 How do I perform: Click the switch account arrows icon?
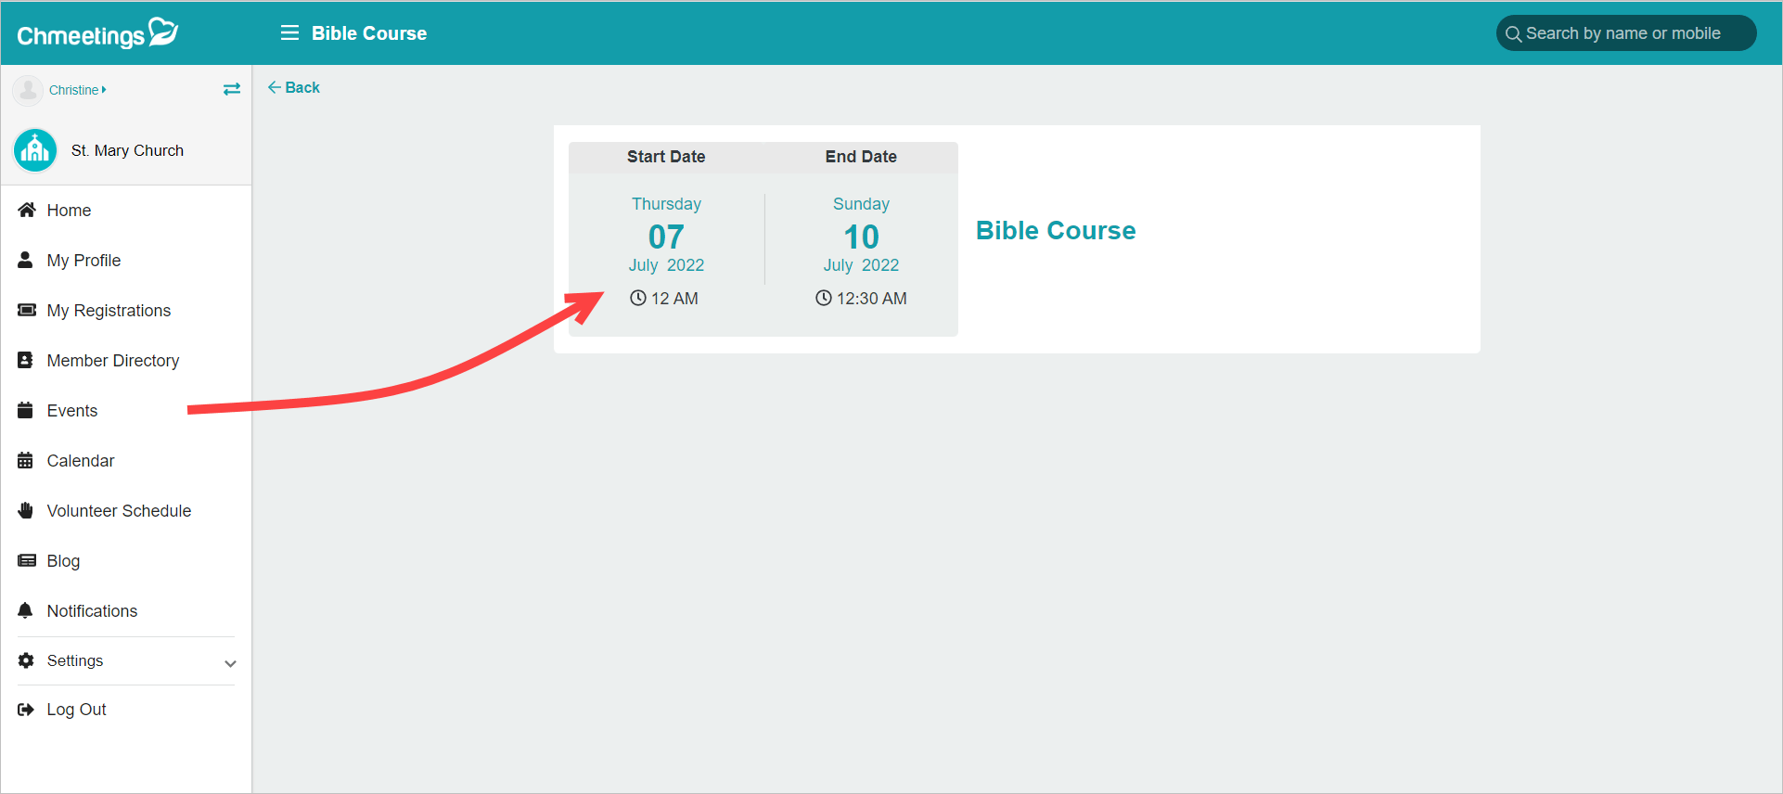(x=232, y=89)
